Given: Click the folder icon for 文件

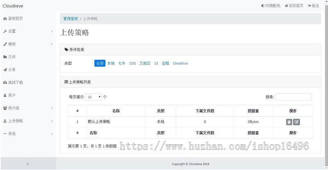Looking at the screenshot, I should (5, 57).
